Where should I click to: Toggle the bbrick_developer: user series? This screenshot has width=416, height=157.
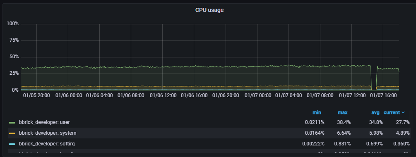click(44, 123)
